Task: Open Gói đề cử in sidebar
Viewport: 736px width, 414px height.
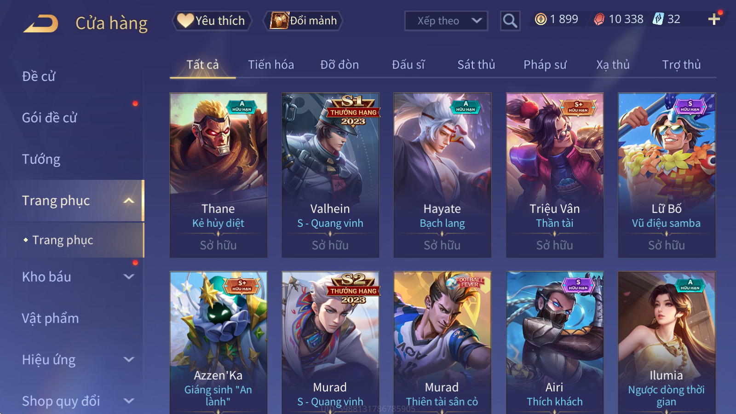Action: pos(50,118)
